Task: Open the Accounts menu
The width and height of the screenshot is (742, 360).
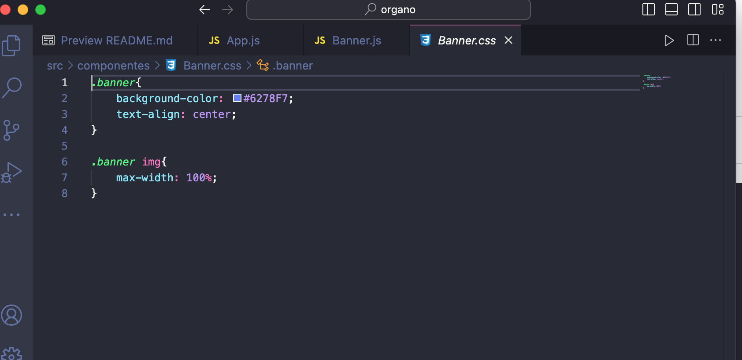Action: 11,315
